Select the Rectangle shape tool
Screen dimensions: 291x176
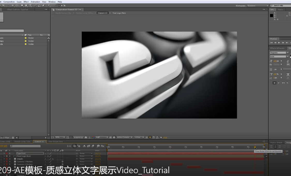click(22, 5)
